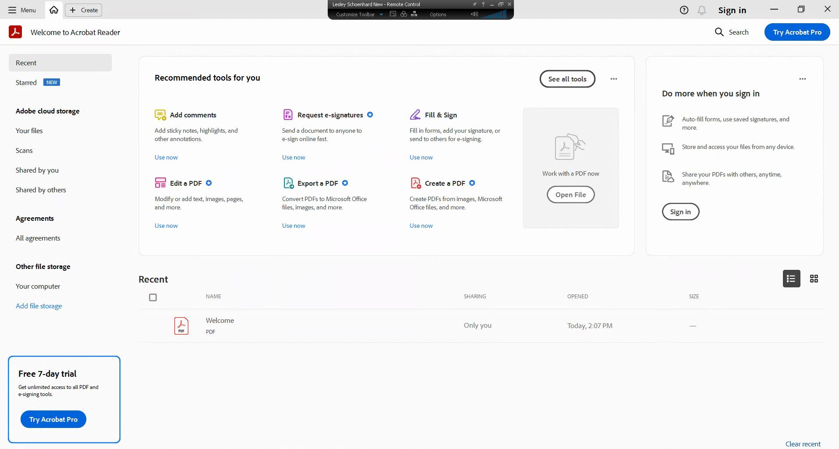Expand the Customize Toolbar dropdown arrow

(381, 14)
